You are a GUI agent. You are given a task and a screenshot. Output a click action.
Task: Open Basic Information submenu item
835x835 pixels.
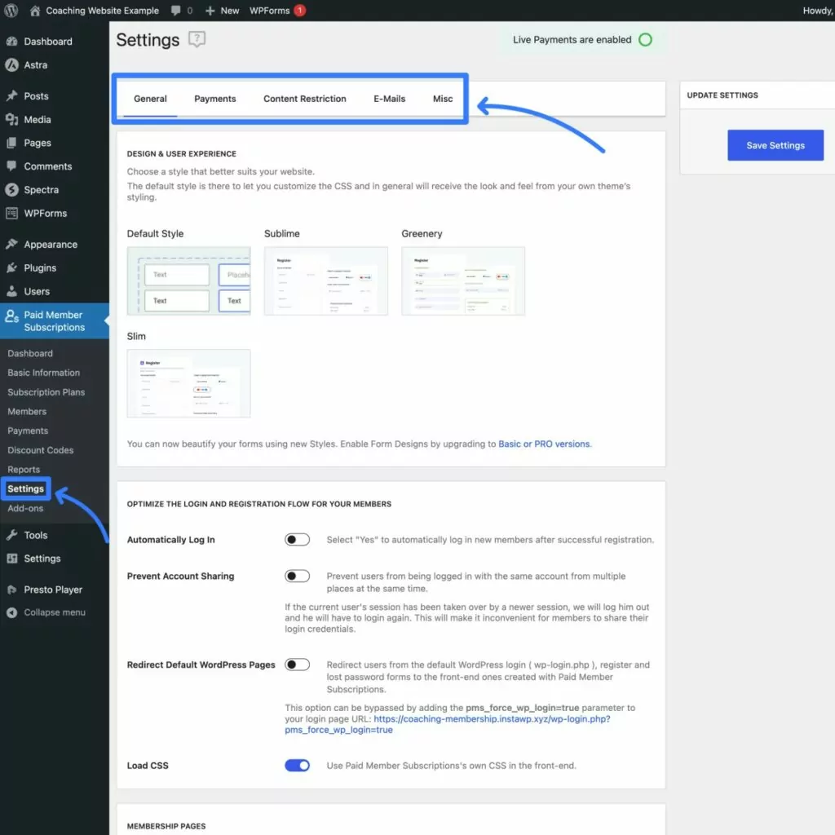(44, 373)
